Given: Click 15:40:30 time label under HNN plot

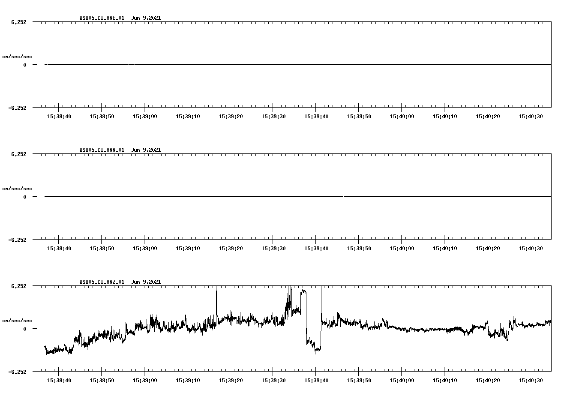Looking at the screenshot, I should point(531,249).
